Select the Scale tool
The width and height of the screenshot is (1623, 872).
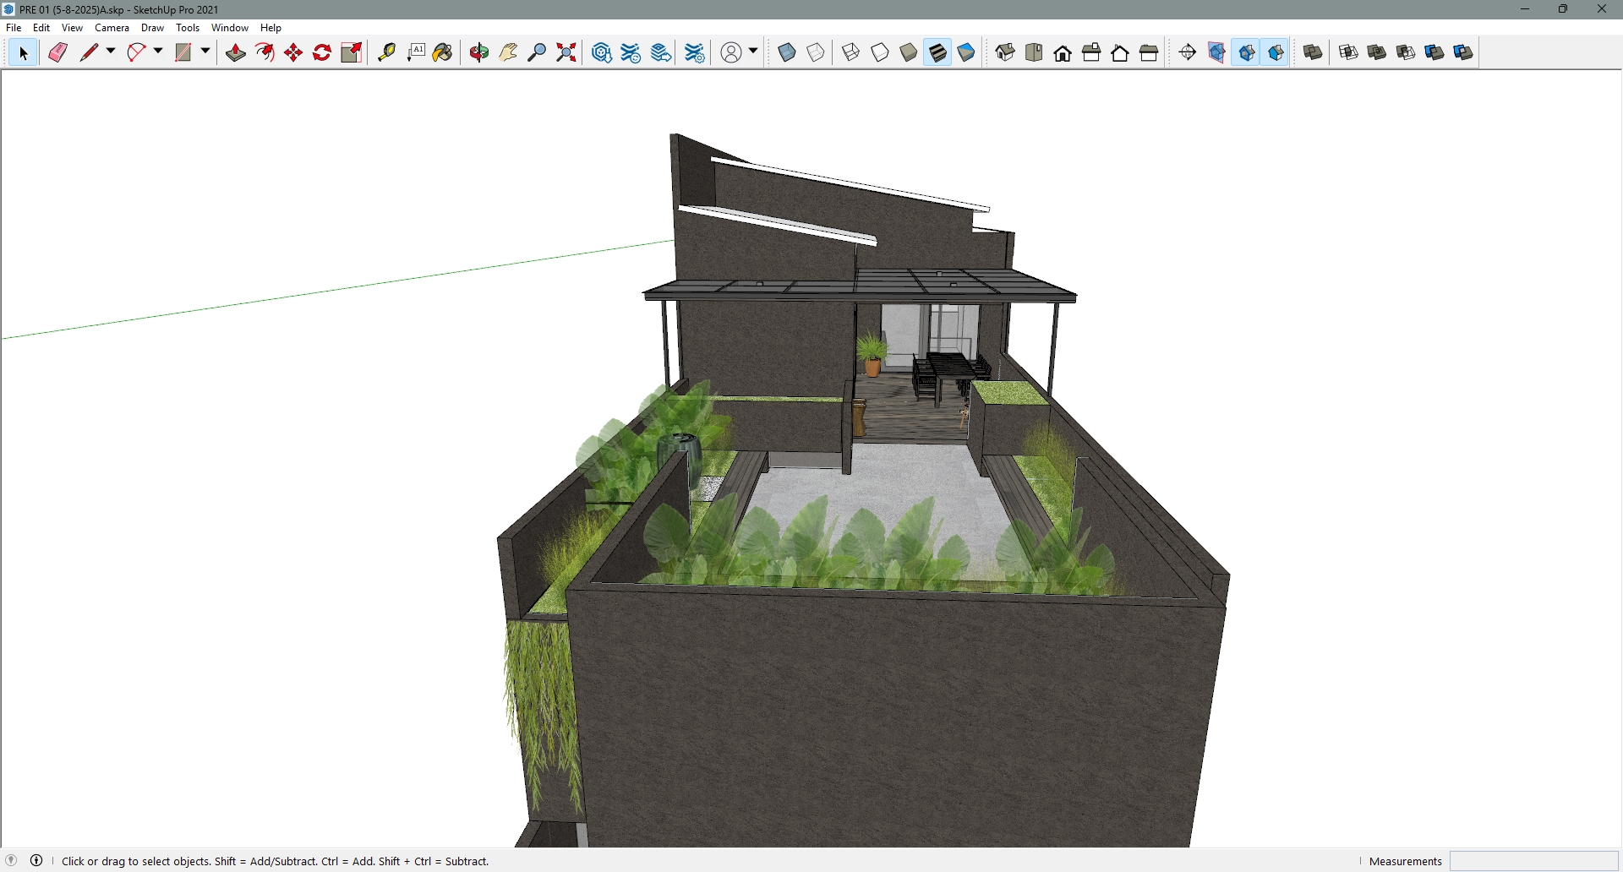point(351,52)
